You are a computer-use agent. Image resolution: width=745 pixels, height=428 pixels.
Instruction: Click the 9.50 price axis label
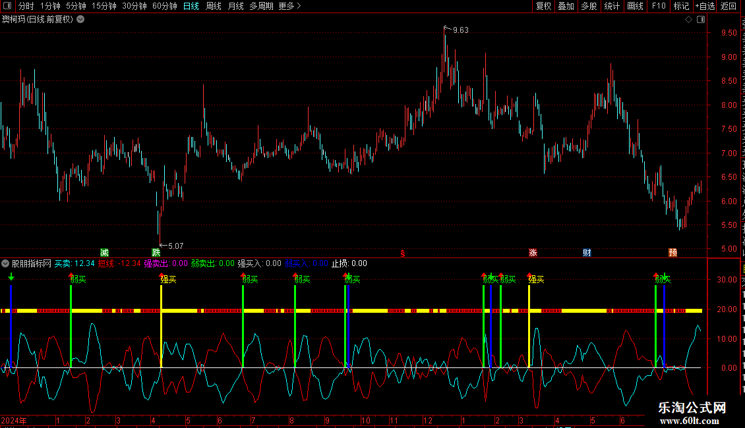(x=729, y=33)
